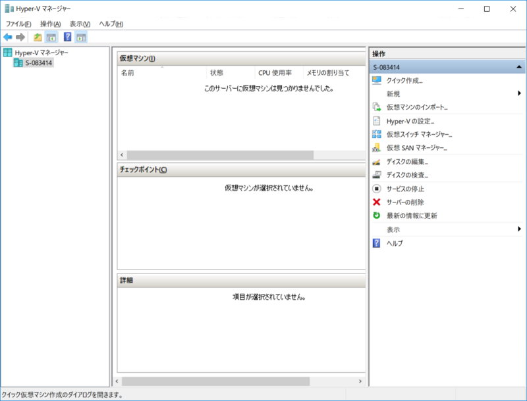Click the Hyper-V マネージャー tree root icon

8,53
